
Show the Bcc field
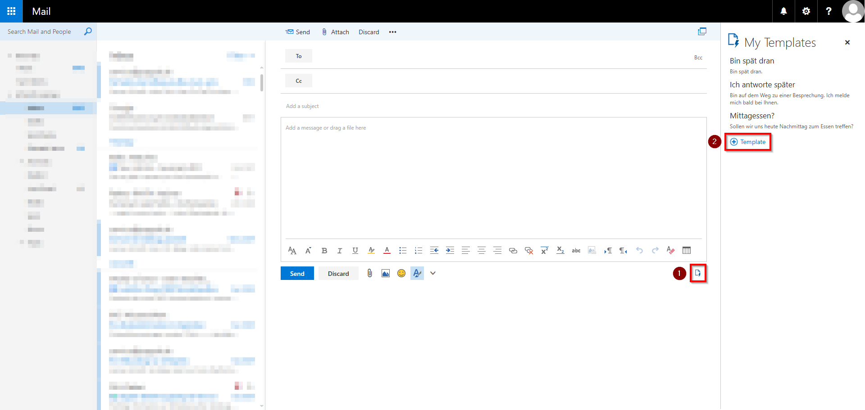pos(698,58)
